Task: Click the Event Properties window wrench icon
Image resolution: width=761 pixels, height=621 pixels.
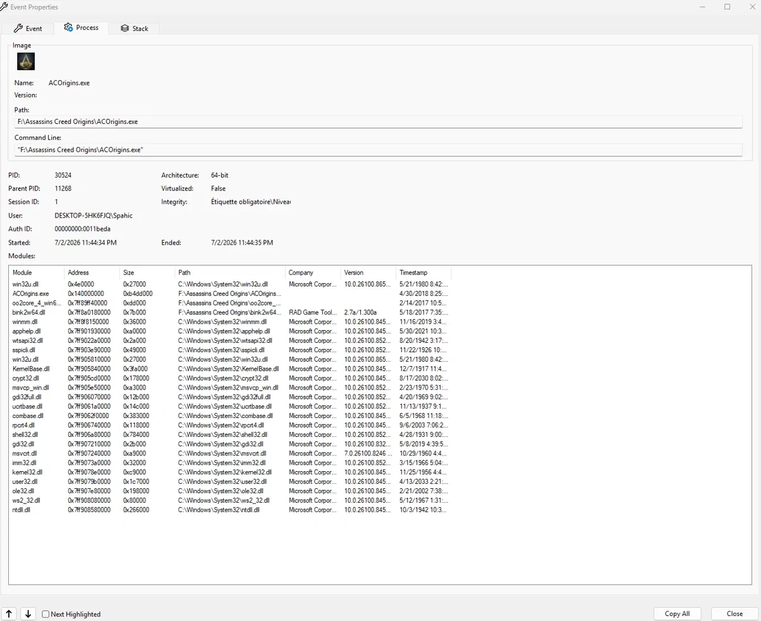Action: click(x=5, y=6)
